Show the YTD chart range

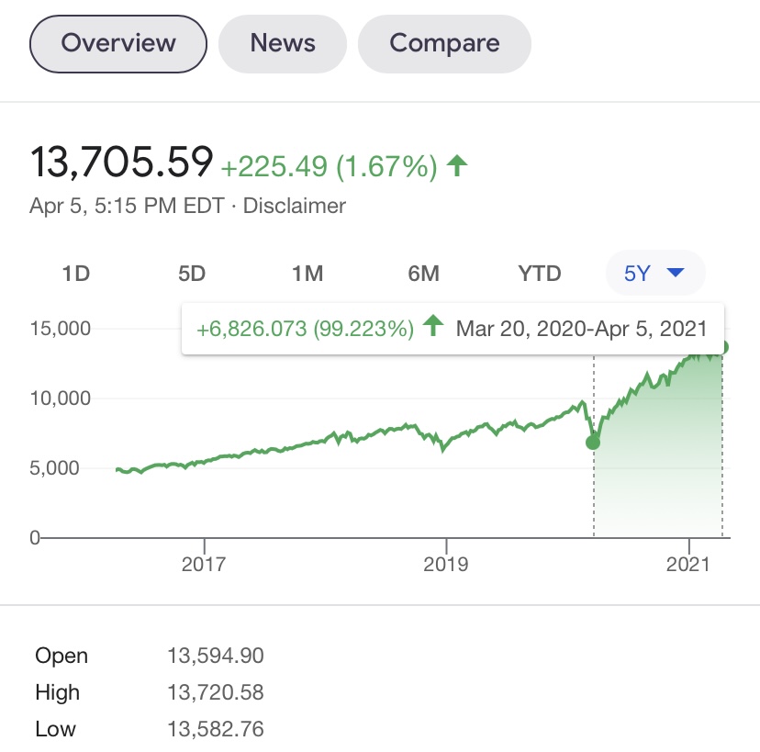pos(540,274)
